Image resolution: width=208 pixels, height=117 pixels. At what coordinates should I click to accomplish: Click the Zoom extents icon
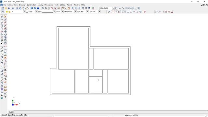(86, 8)
